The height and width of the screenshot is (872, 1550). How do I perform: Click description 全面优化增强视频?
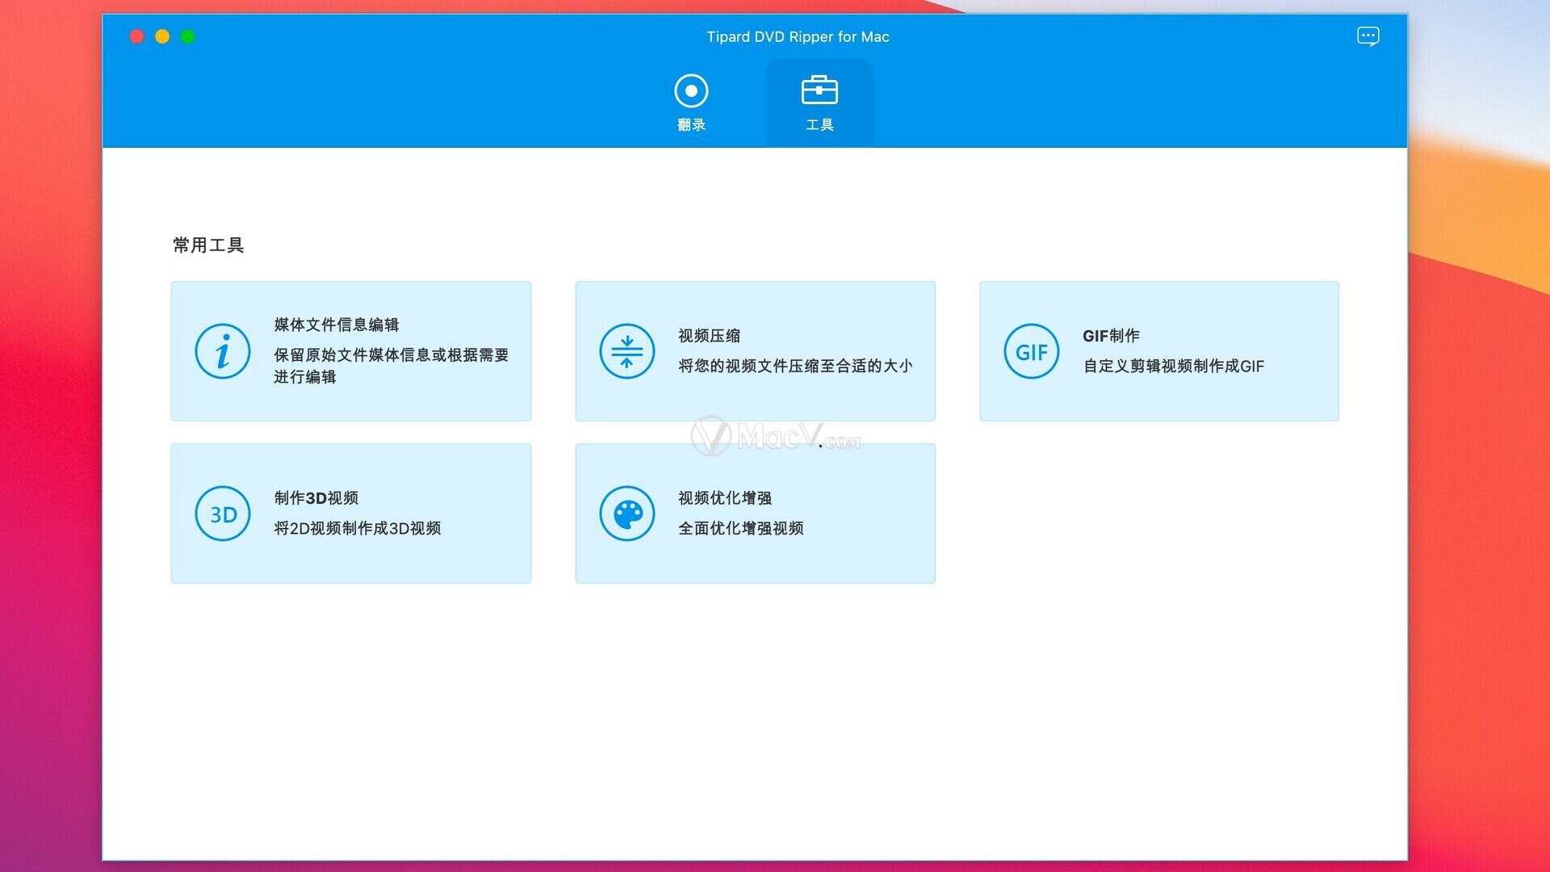pos(741,528)
